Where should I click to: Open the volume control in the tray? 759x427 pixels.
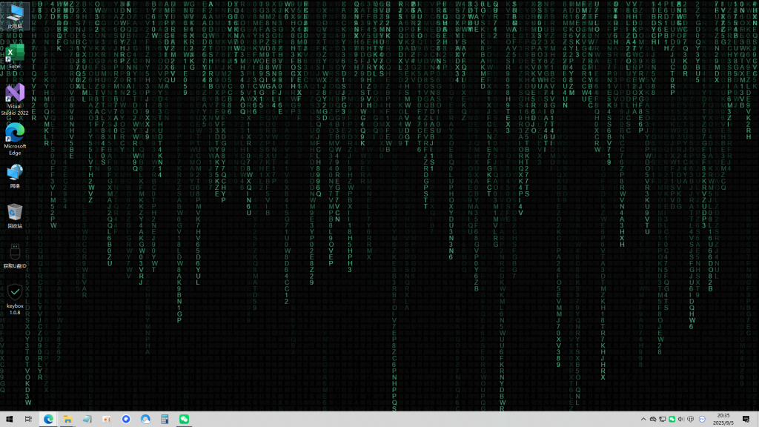(681, 420)
